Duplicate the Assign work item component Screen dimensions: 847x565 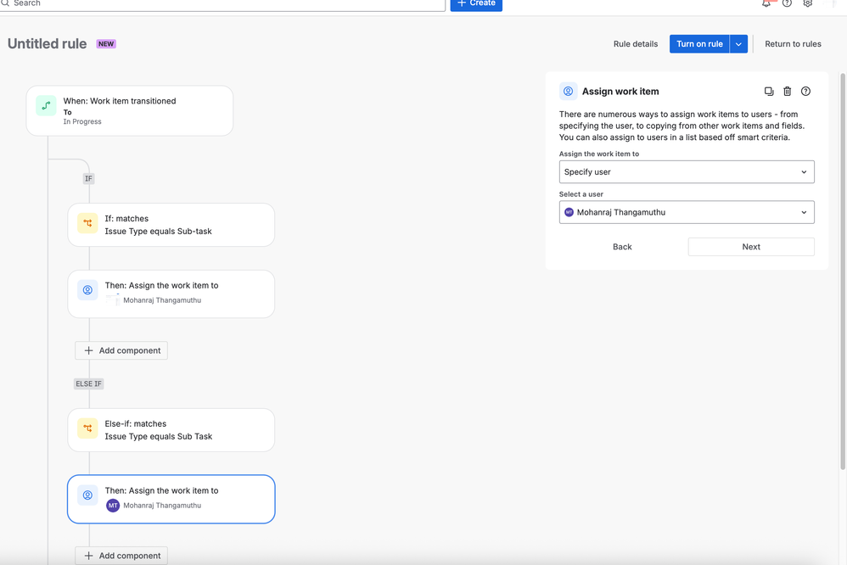point(769,92)
